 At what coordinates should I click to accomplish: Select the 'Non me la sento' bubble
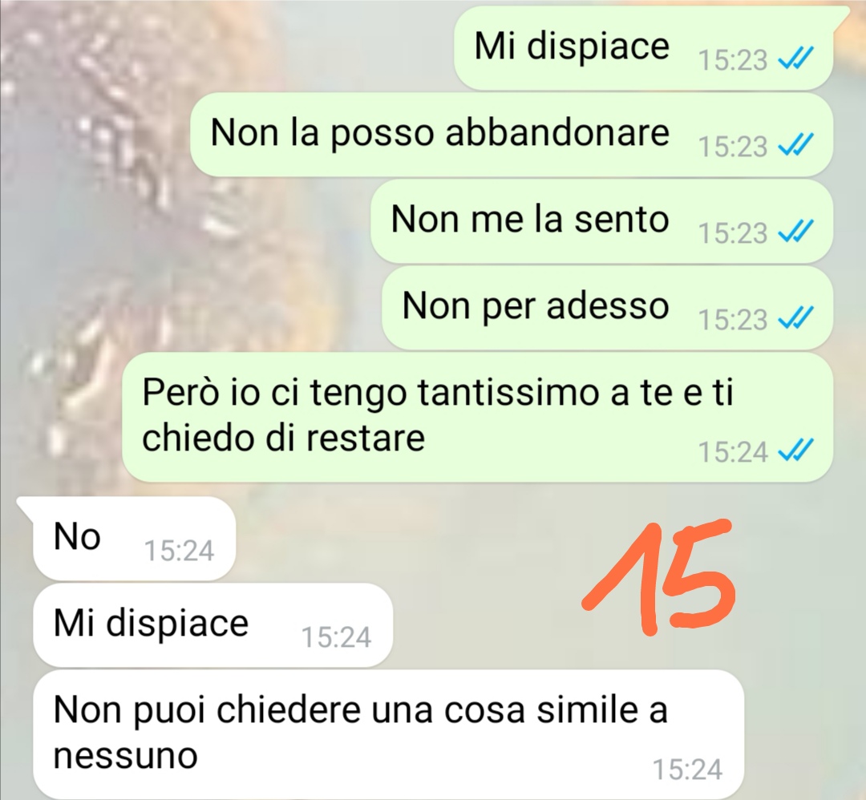pyautogui.click(x=601, y=221)
